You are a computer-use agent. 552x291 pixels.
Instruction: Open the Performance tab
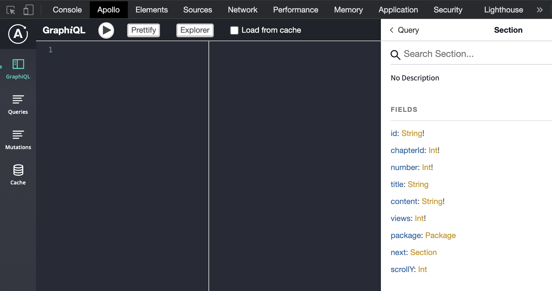click(296, 10)
